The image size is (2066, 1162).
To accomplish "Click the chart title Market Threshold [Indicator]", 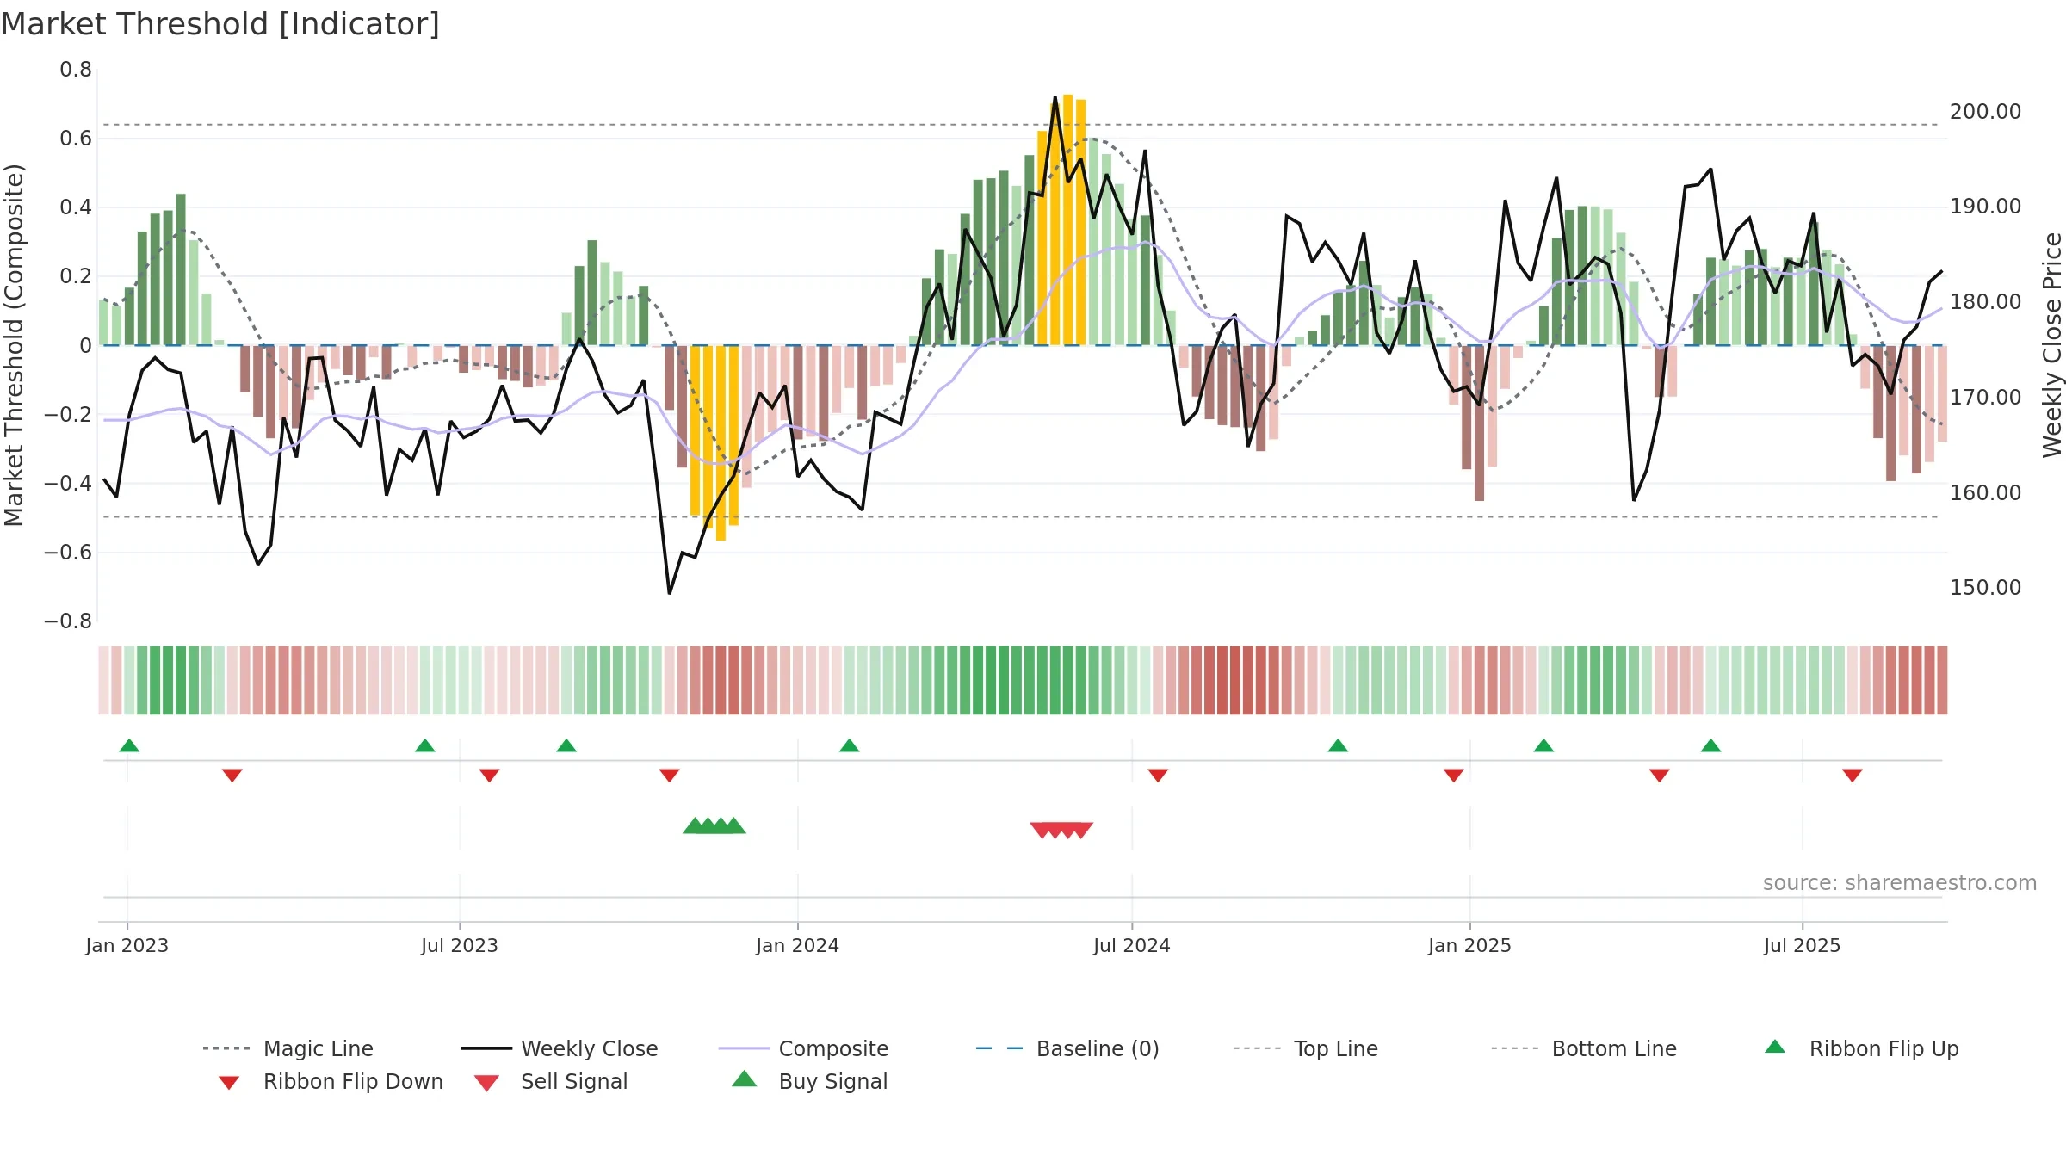I will click(x=220, y=24).
